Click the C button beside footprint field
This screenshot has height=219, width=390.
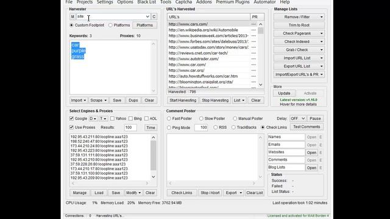tap(154, 16)
